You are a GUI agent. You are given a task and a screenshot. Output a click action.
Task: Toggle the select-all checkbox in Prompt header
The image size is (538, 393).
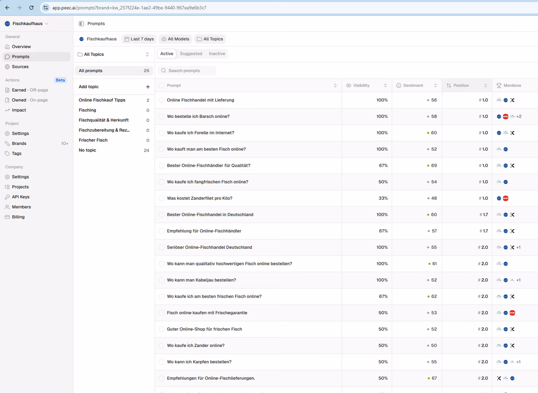[162, 86]
